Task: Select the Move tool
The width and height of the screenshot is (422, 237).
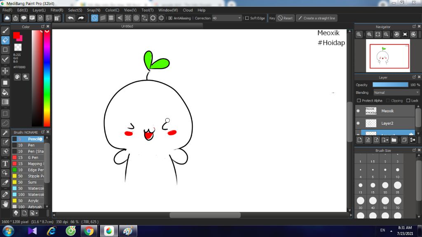Action: pyautogui.click(x=5, y=71)
